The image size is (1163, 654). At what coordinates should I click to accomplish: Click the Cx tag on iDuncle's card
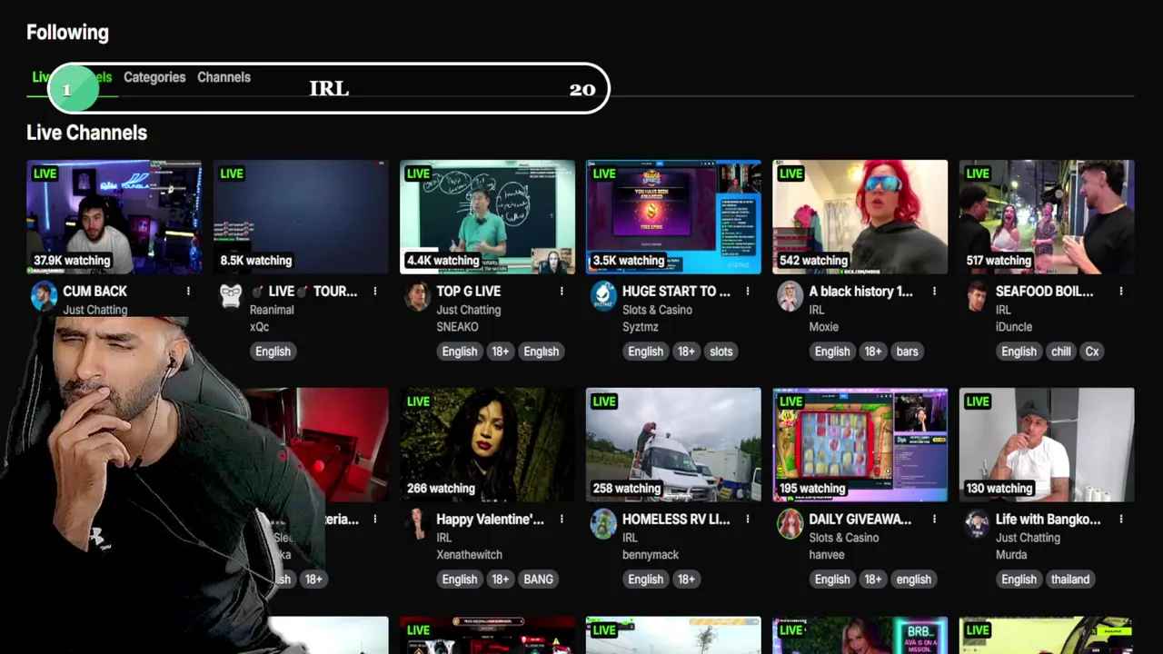pyautogui.click(x=1092, y=352)
